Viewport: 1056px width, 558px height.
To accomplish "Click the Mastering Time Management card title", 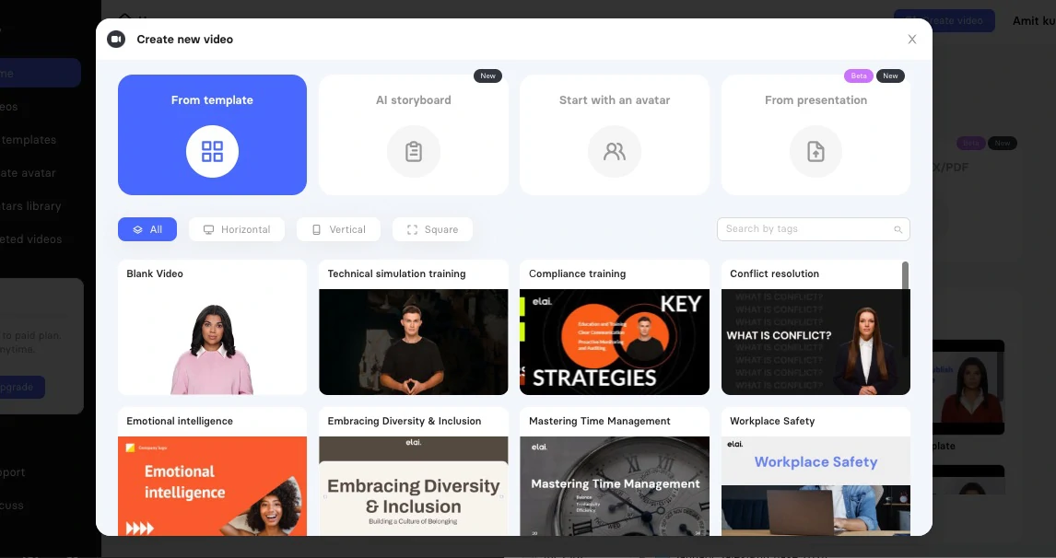I will [599, 422].
